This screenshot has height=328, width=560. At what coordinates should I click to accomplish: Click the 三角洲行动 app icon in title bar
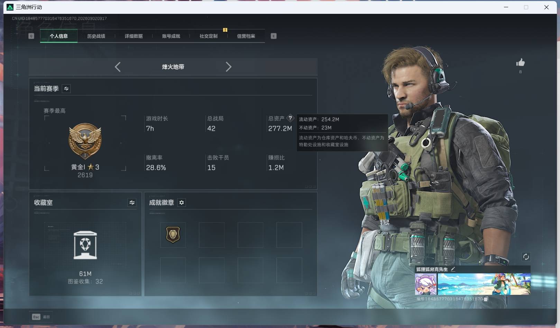coord(10,7)
